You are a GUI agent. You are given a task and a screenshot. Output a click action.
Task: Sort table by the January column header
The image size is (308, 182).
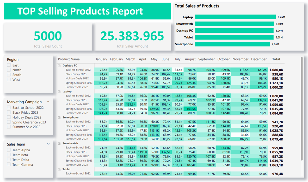pyautogui.click(x=101, y=59)
